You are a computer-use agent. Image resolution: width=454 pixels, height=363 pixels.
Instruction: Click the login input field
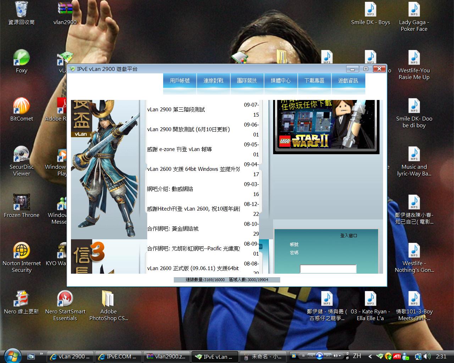(x=328, y=269)
